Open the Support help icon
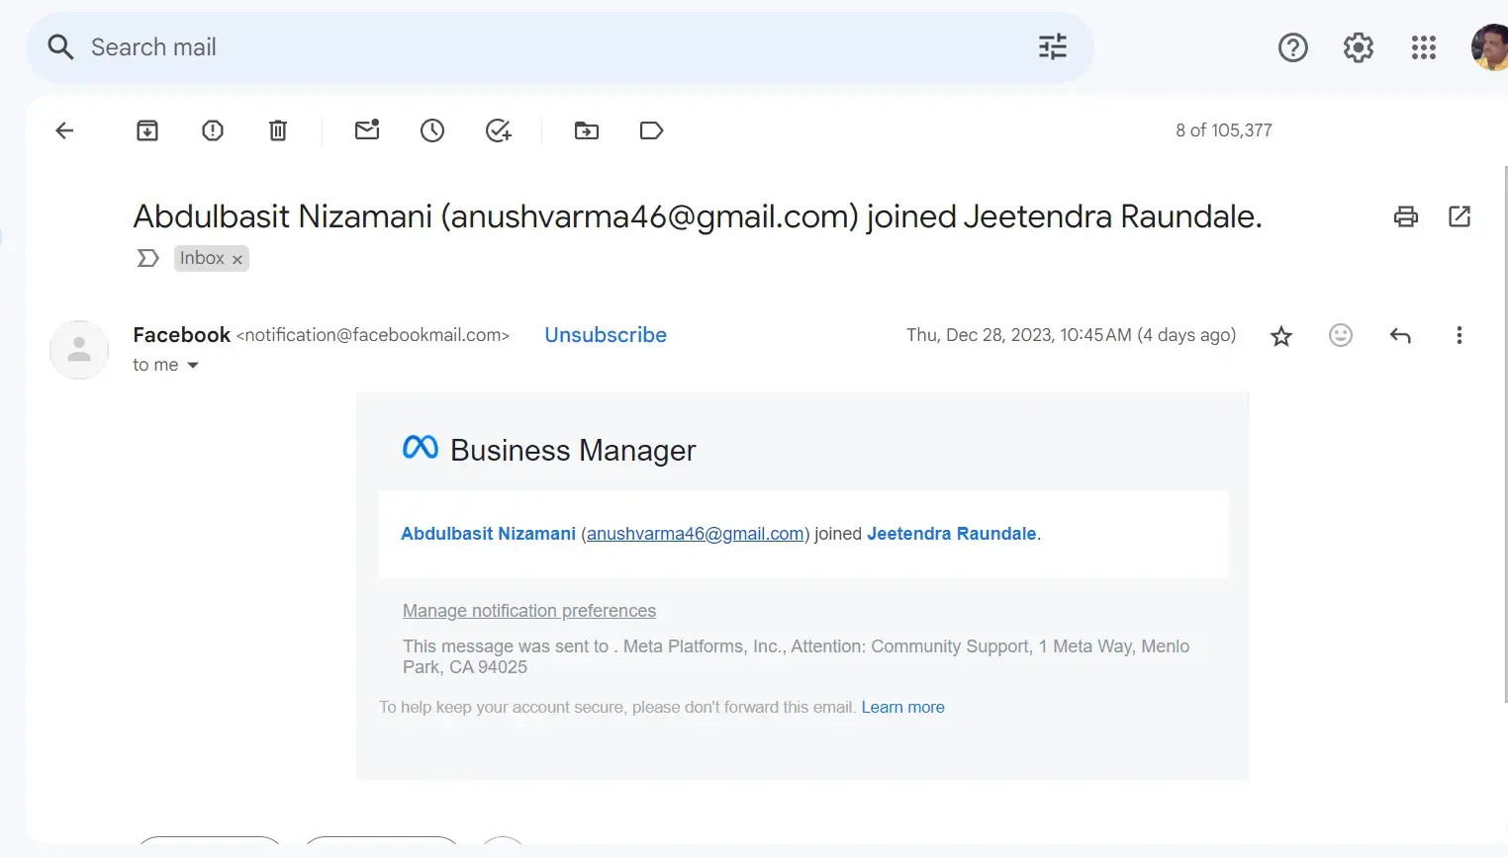 [x=1292, y=47]
